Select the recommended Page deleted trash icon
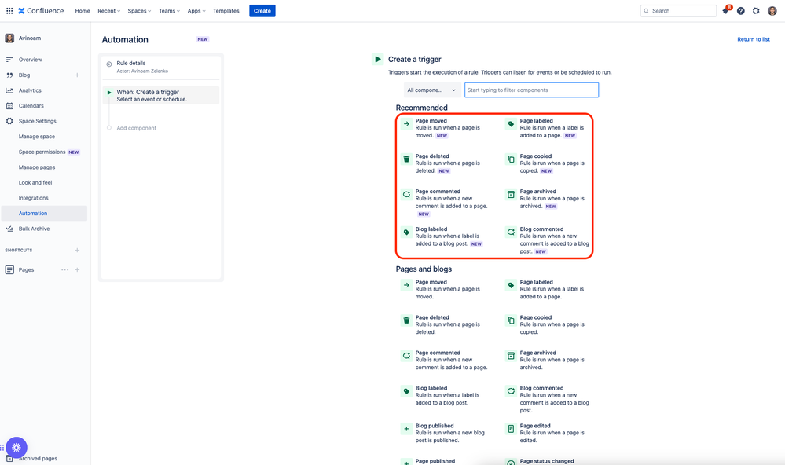 [406, 159]
